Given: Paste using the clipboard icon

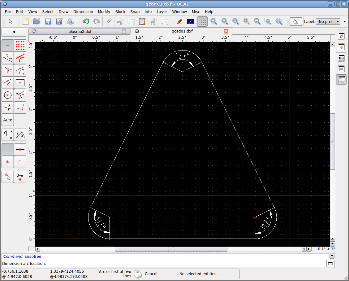Looking at the screenshot, I should (142, 21).
